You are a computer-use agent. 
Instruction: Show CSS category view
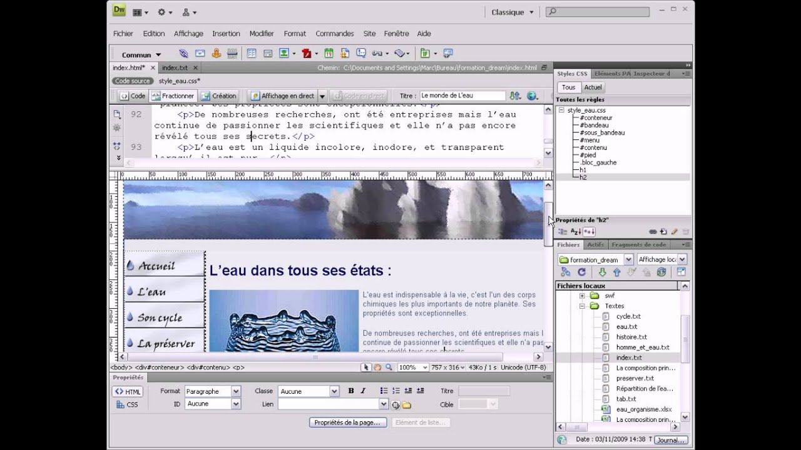(563, 232)
